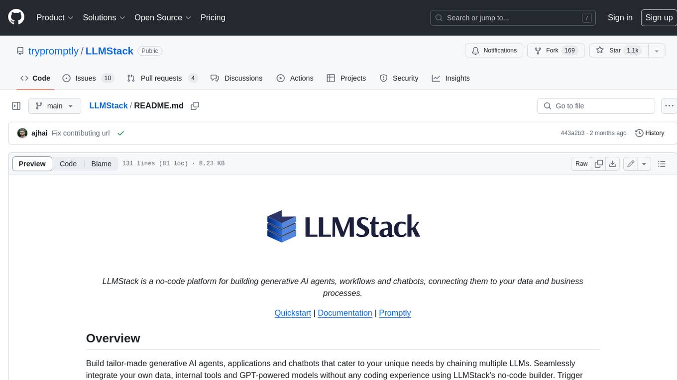Switch to the Issues tab
The height and width of the screenshot is (380, 677).
tap(88, 78)
